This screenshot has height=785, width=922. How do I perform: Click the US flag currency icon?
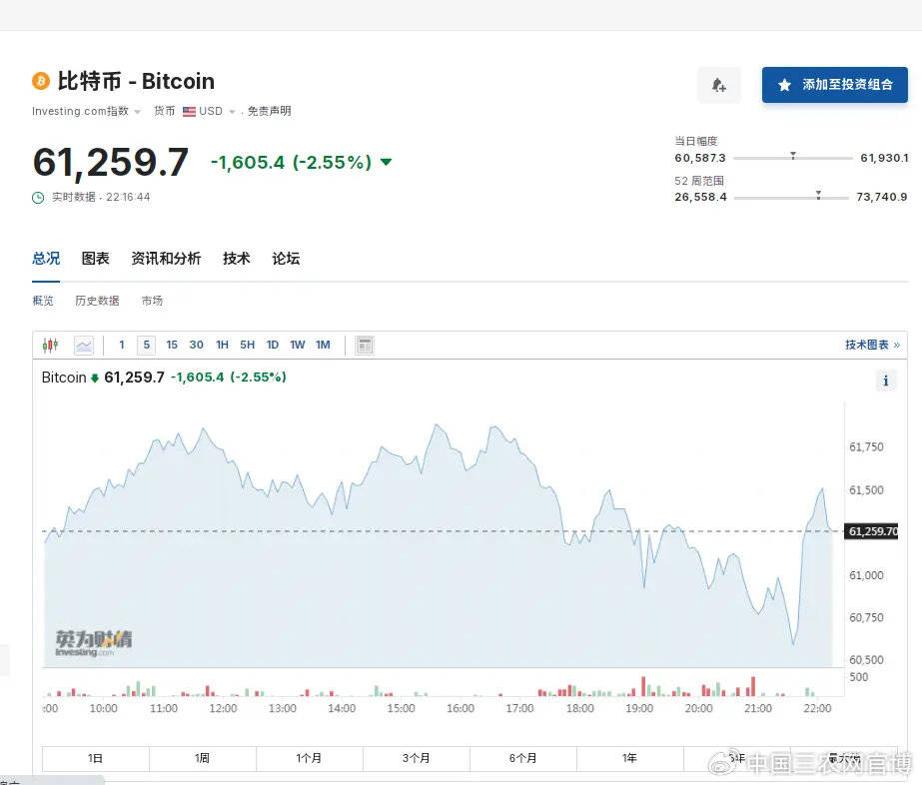pyautogui.click(x=189, y=112)
